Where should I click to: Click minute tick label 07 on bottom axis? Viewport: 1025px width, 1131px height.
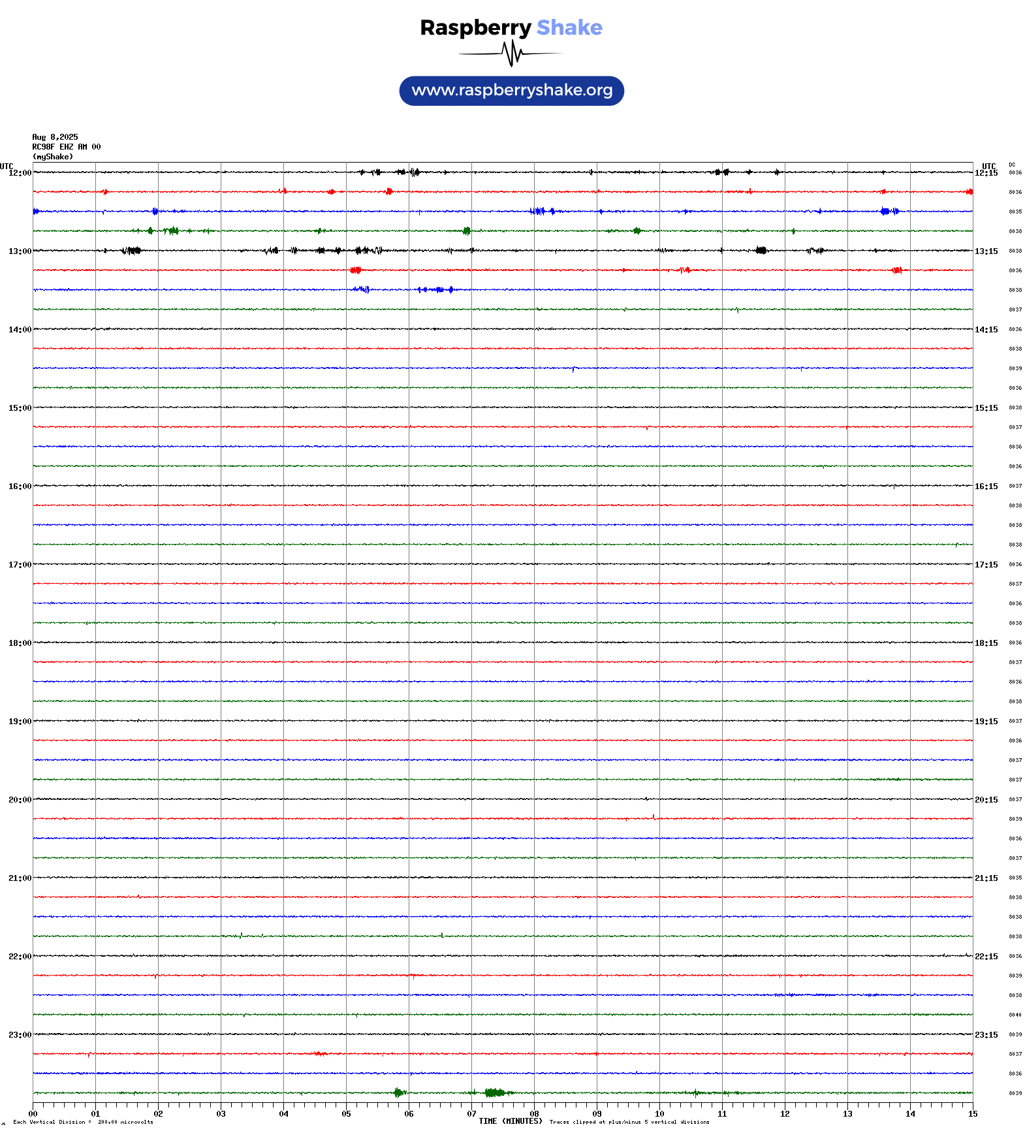pos(471,1114)
